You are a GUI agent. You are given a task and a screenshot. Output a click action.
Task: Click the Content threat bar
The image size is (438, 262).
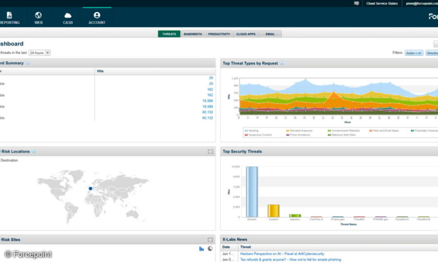tap(273, 211)
